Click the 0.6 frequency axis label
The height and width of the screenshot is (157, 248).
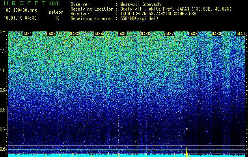3,149
